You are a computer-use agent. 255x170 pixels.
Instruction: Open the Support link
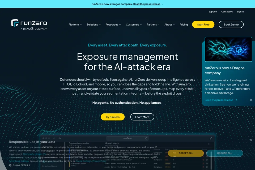point(213,12)
